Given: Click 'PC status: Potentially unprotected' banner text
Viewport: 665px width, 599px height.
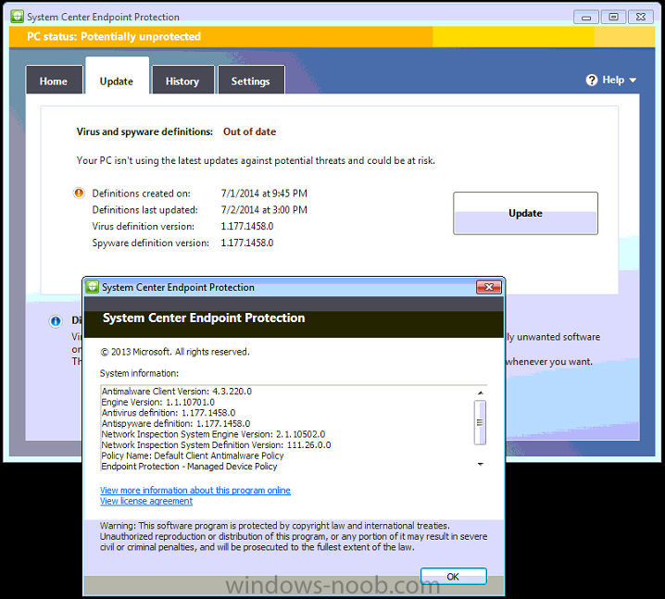Looking at the screenshot, I should point(114,36).
